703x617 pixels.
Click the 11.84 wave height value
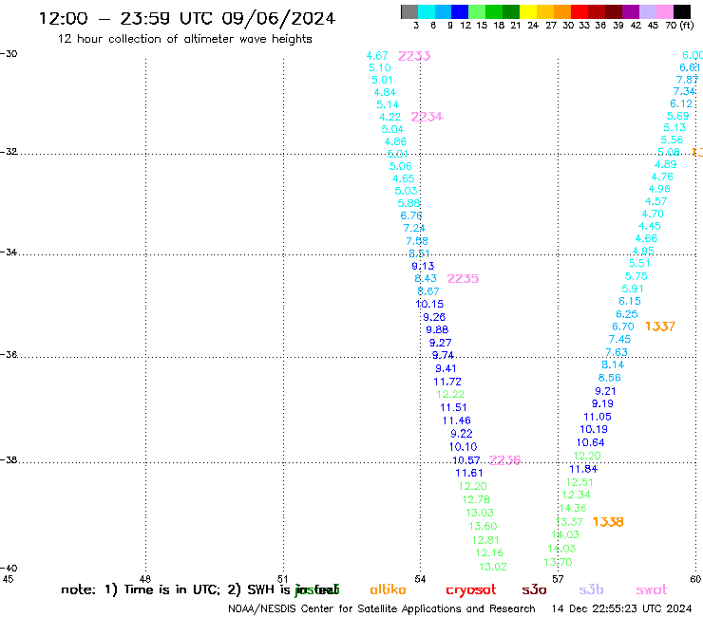[583, 469]
